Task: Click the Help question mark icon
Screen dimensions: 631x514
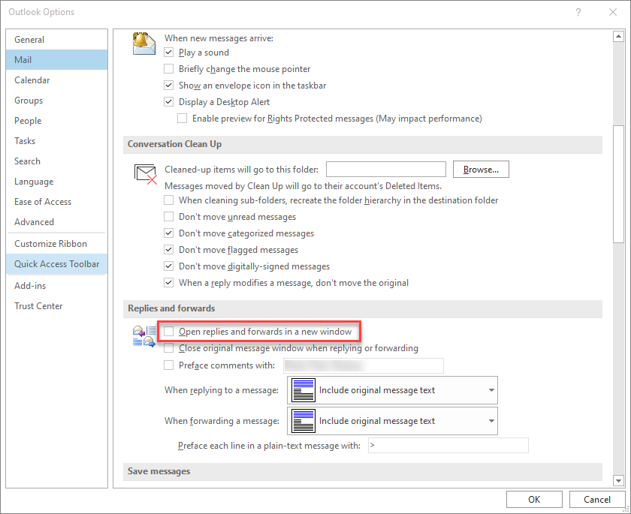Action: tap(578, 12)
